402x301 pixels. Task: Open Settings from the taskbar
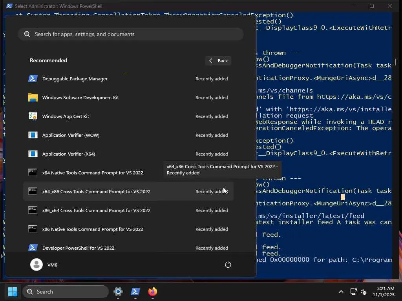[x=118, y=292]
